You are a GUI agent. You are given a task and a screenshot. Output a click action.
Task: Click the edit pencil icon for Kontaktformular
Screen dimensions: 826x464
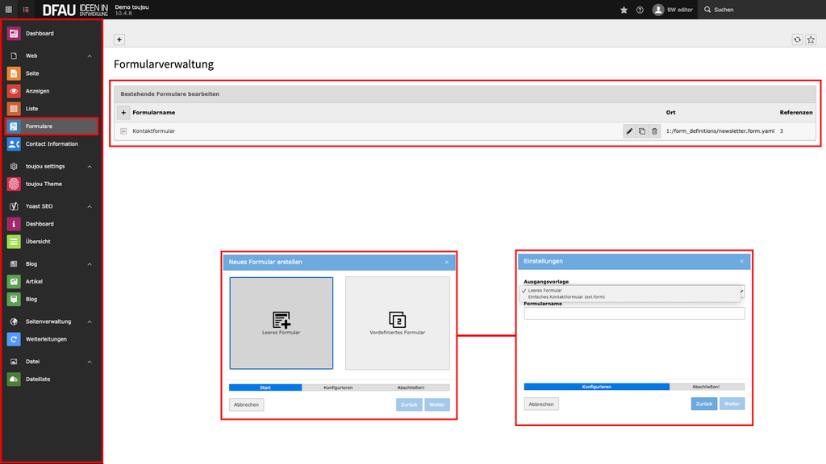(x=629, y=131)
